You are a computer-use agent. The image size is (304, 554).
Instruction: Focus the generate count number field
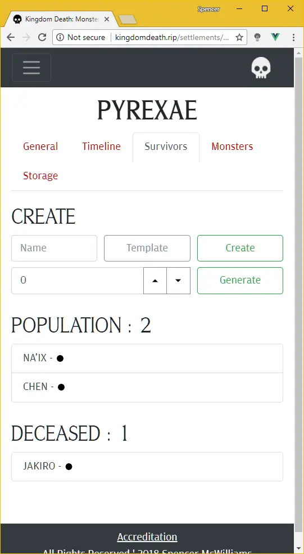pyautogui.click(x=78, y=281)
